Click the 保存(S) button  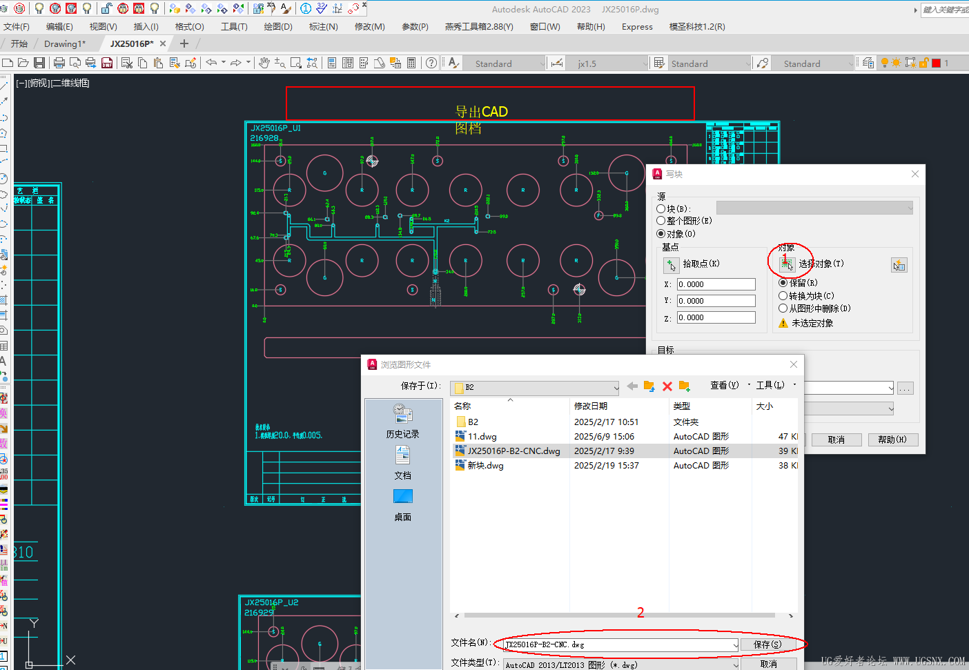coord(767,644)
